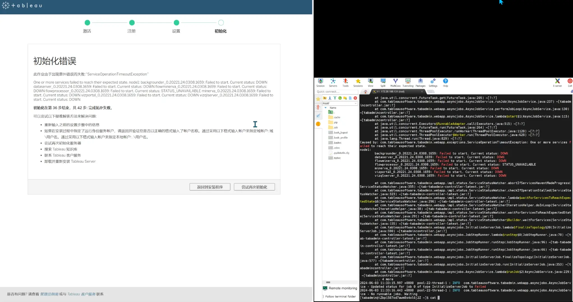Collapse the Name column tree arrow

[x=326, y=108]
